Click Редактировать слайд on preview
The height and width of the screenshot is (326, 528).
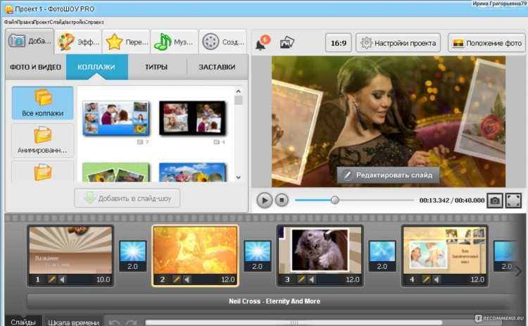tap(388, 175)
